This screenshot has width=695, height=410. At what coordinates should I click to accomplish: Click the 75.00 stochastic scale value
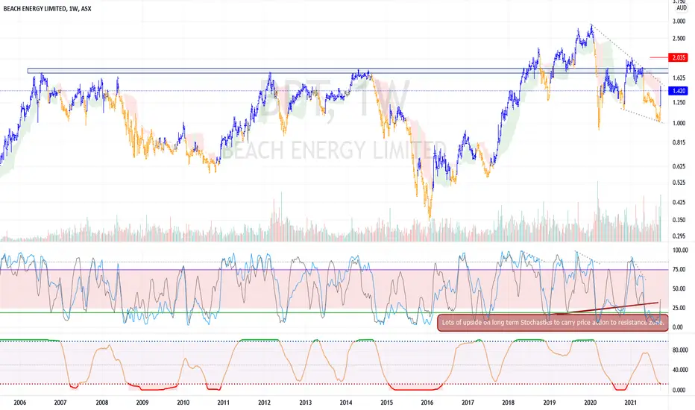click(680, 270)
